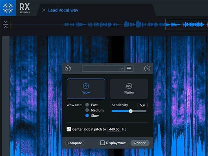Viewport: 208px width, 156px height.
Task: Set Wow rate to Slow
Action: tap(87, 116)
